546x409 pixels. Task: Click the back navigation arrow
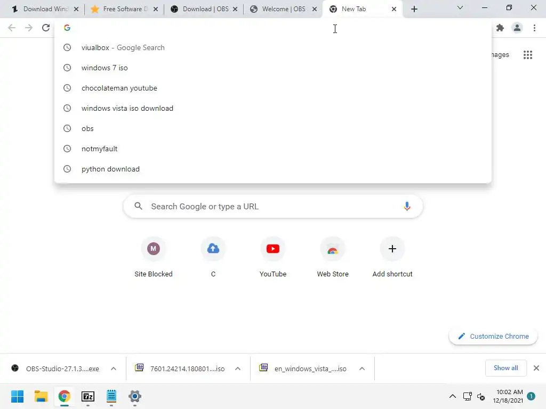tap(12, 28)
